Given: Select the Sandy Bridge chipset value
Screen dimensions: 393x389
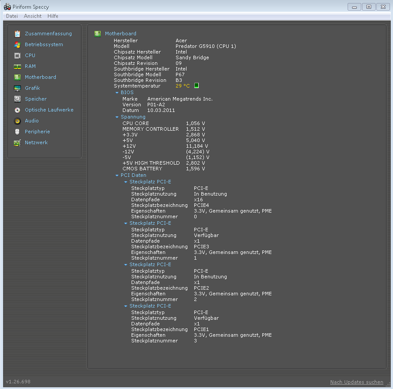Looking at the screenshot, I should click(192, 58).
